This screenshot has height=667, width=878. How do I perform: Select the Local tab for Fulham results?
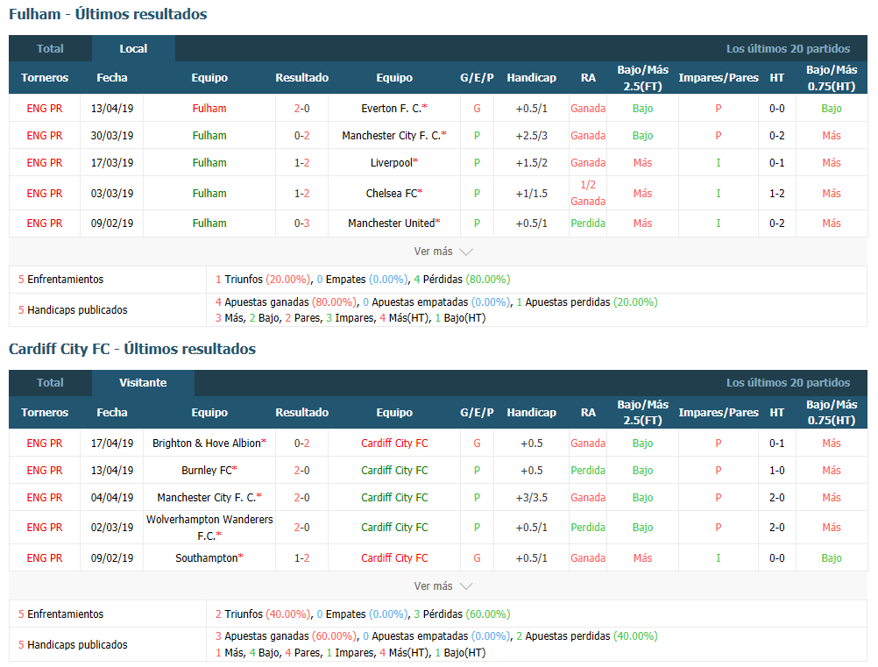(x=133, y=49)
